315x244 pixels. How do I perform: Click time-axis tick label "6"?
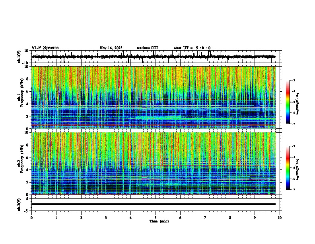(181, 218)
